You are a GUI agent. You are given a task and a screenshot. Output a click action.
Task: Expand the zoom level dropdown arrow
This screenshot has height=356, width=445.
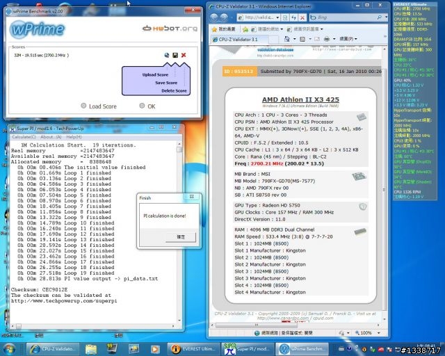pos(378,333)
